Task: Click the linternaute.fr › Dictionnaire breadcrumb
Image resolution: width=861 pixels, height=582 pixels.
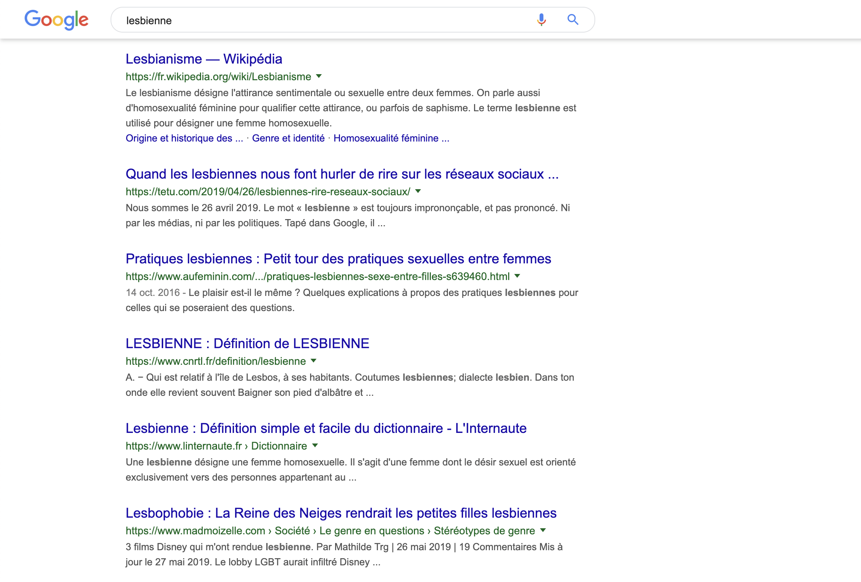Action: coord(216,446)
